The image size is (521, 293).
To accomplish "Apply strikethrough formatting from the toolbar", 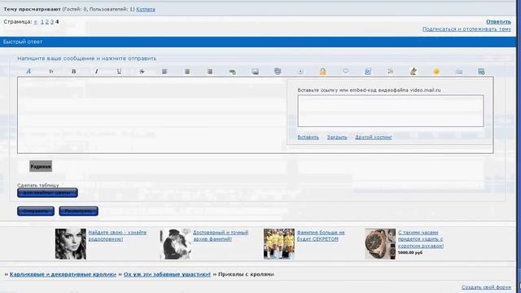I will point(142,72).
